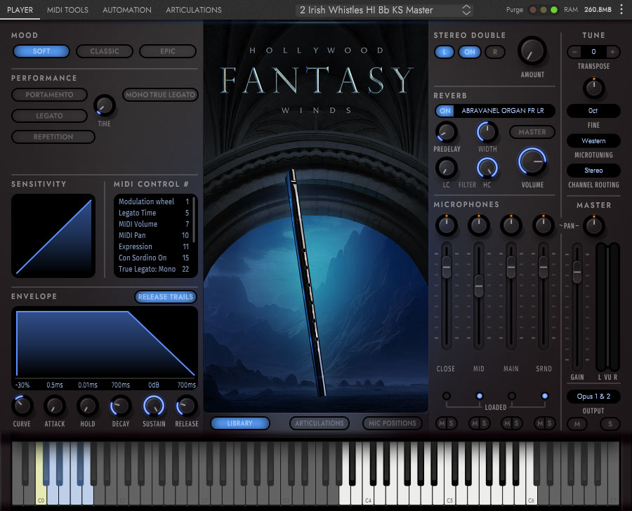
Task: Click the Close microphone pan knob
Action: click(446, 225)
